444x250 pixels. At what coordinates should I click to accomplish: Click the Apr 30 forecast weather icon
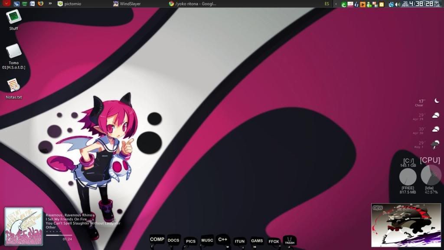pos(435,129)
